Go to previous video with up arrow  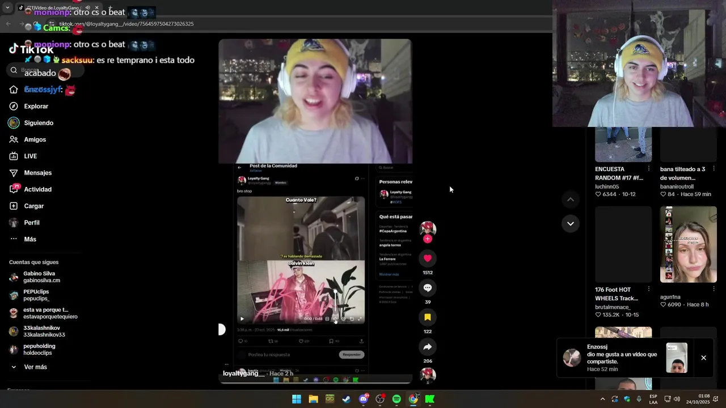(571, 199)
